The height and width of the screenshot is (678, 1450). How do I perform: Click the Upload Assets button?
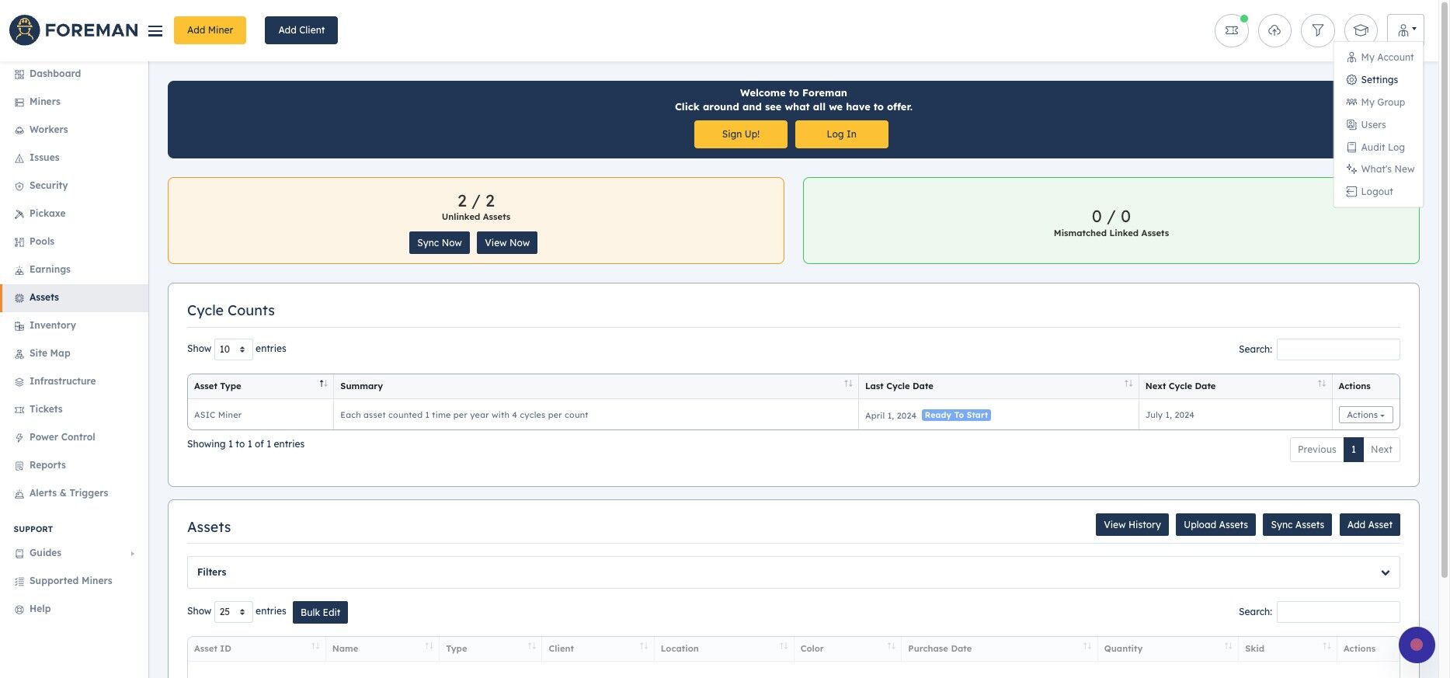coord(1215,525)
